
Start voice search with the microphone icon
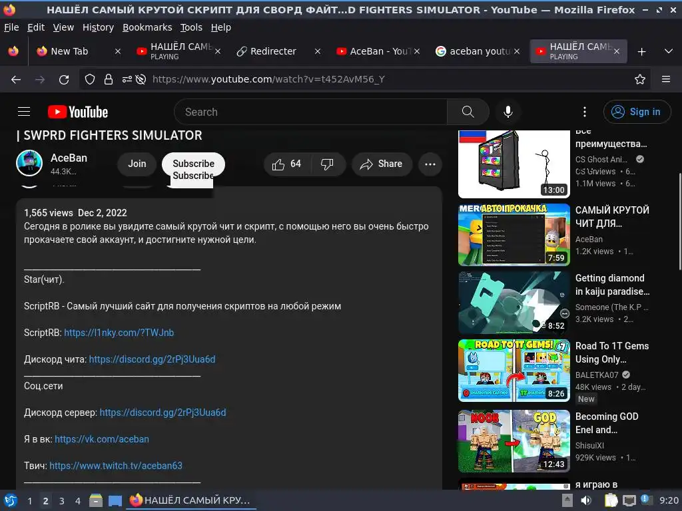click(x=508, y=112)
